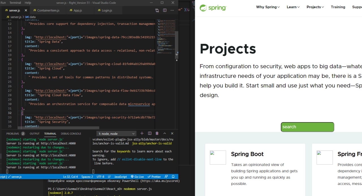The width and height of the screenshot is (362, 196).
Task: Click the jsx-a11y/anchor-is-valid terminal text
Action: click(x=152, y=143)
